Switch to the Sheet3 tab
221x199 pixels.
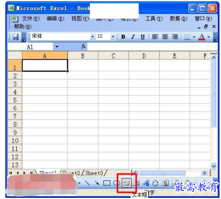[x=94, y=173]
